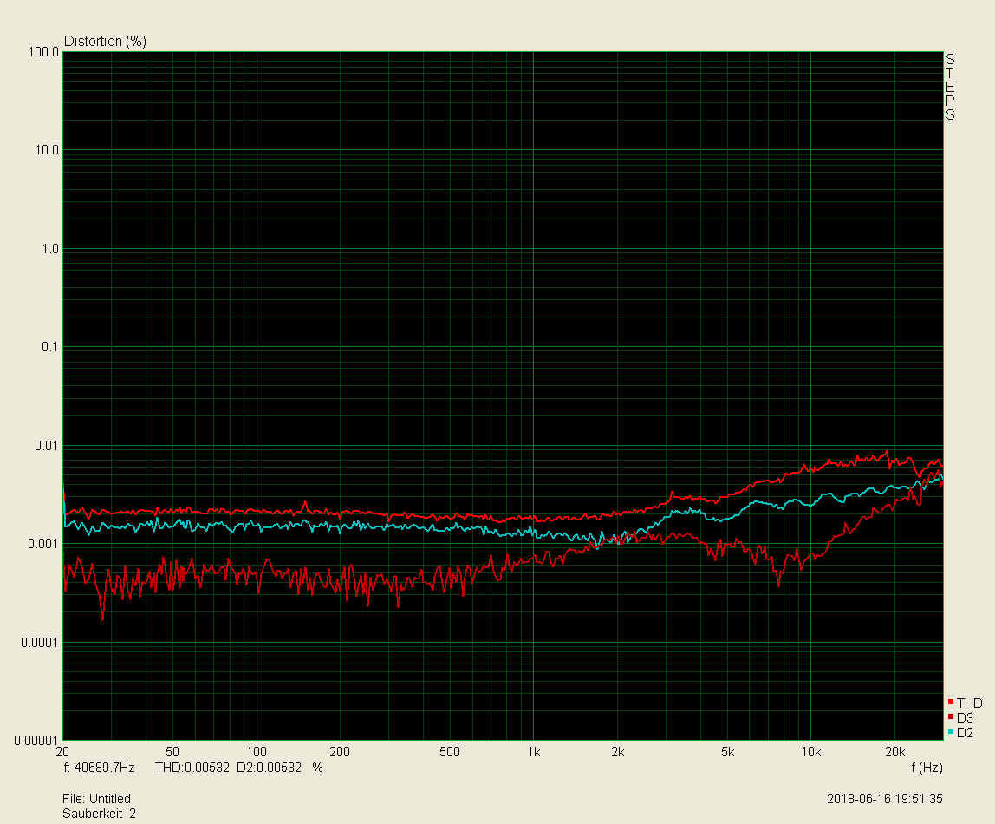Click the 500 frequency axis label
Screen dimensions: 995x824
[449, 752]
